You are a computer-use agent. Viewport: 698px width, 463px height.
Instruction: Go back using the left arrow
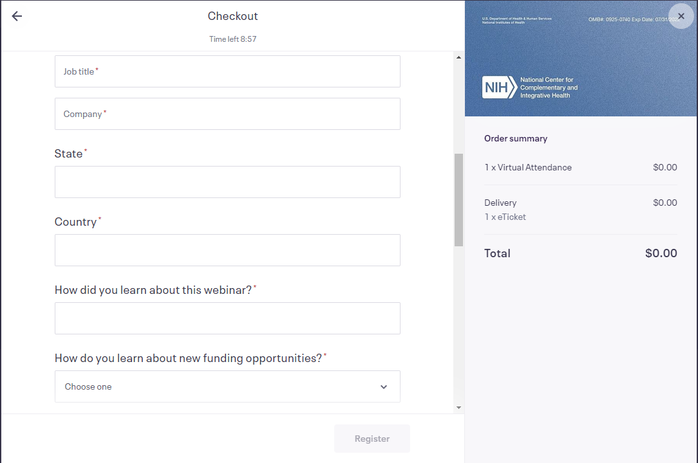click(17, 17)
